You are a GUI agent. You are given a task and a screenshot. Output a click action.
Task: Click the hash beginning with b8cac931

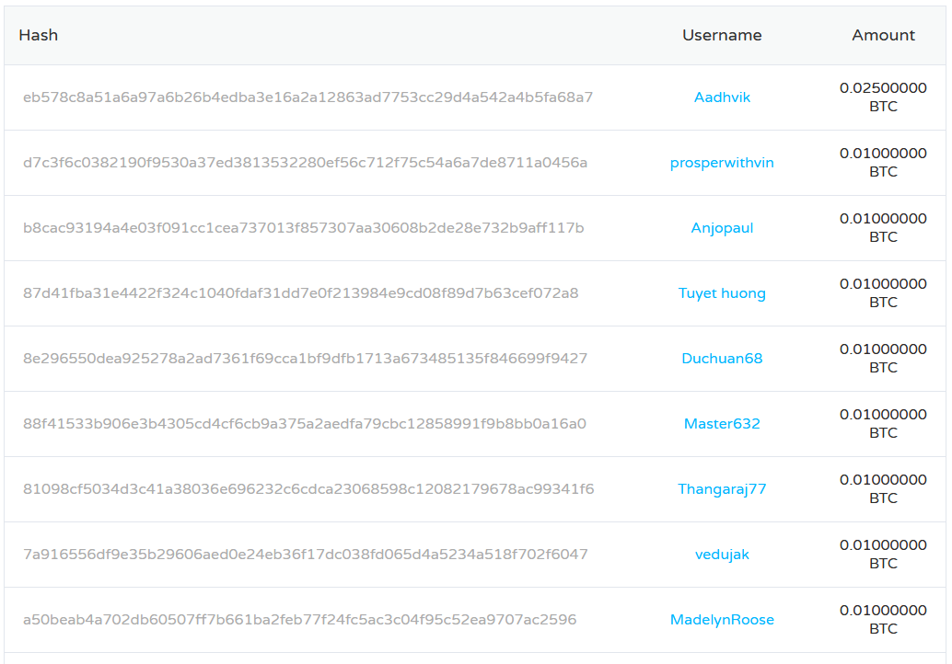[x=303, y=228]
